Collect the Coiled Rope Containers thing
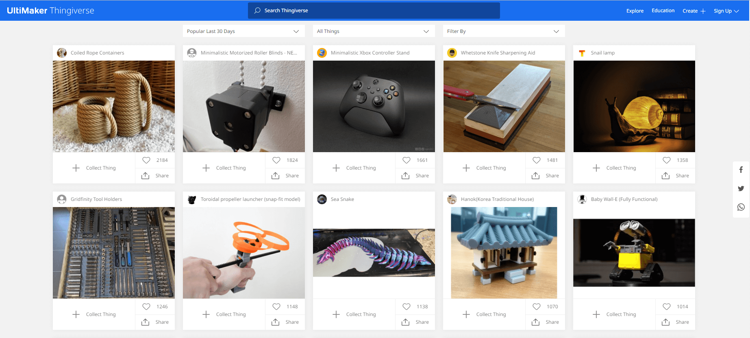Screen dimensions: 750x338 pos(94,168)
